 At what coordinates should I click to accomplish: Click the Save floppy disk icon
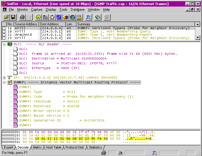click(x=13, y=17)
